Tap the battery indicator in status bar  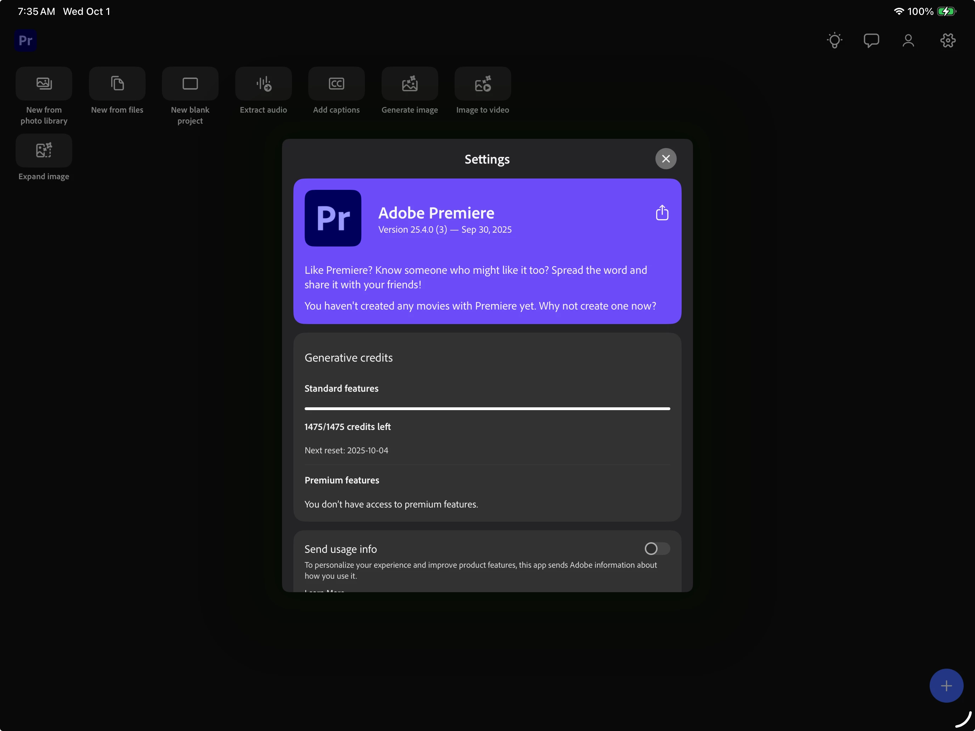(946, 11)
